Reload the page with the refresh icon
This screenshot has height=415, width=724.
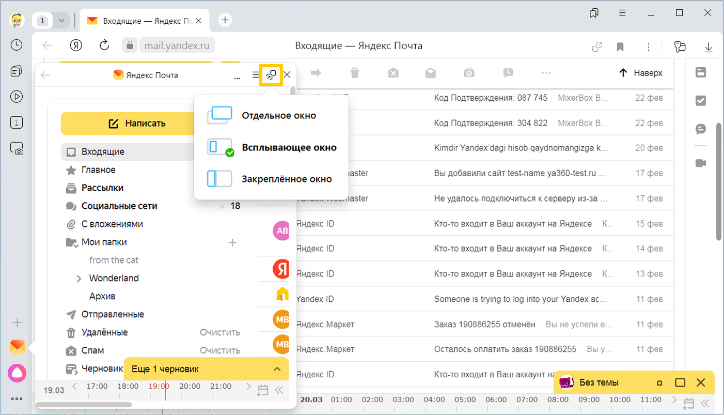(x=104, y=45)
